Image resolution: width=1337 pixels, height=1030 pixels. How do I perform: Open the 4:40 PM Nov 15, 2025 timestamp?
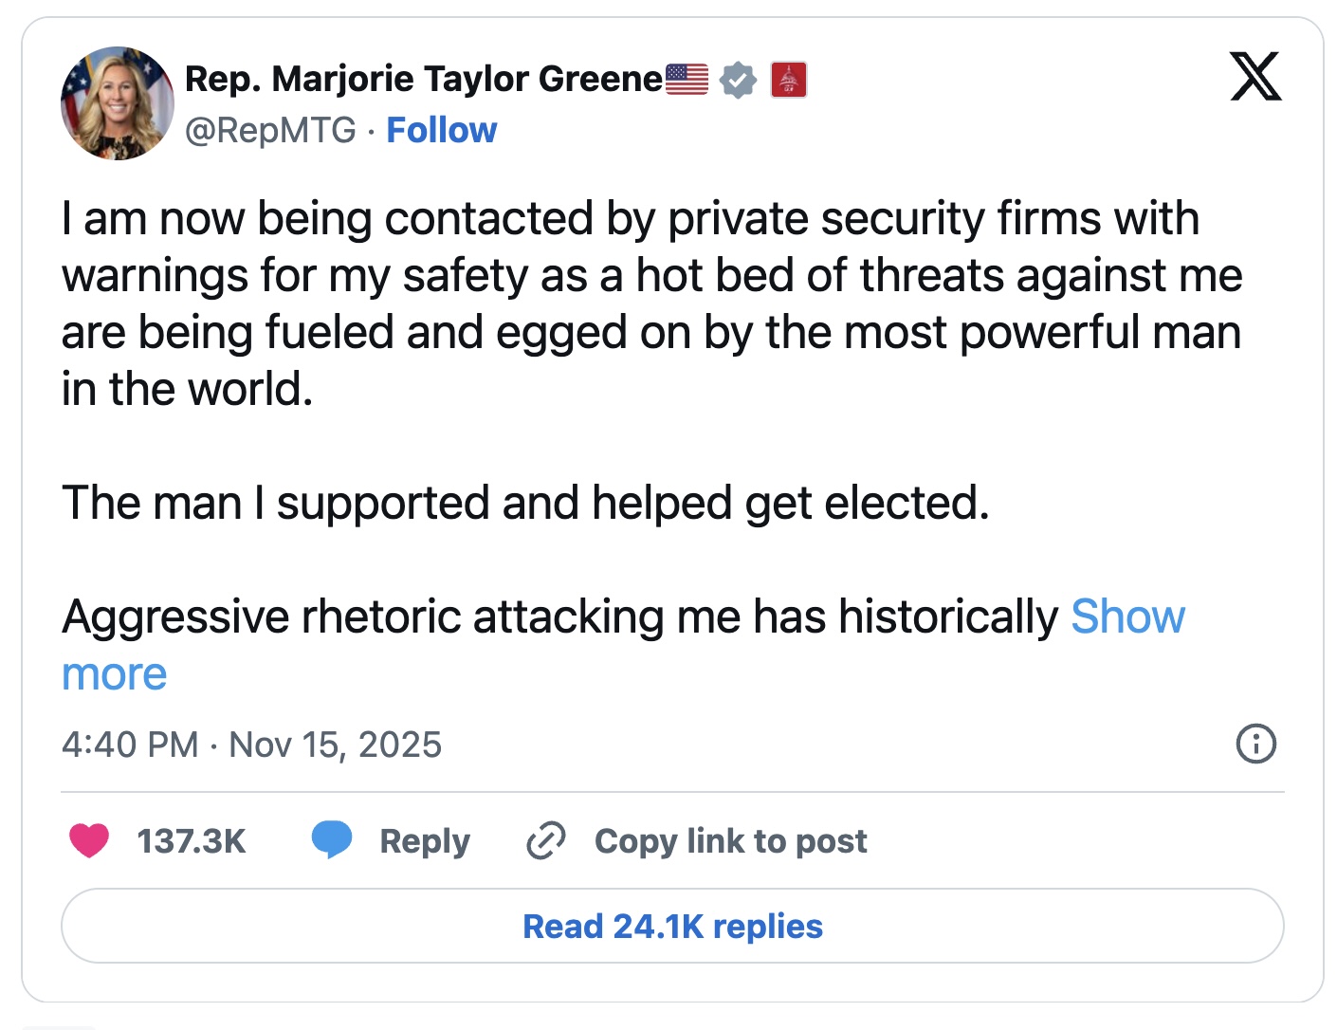(x=251, y=745)
